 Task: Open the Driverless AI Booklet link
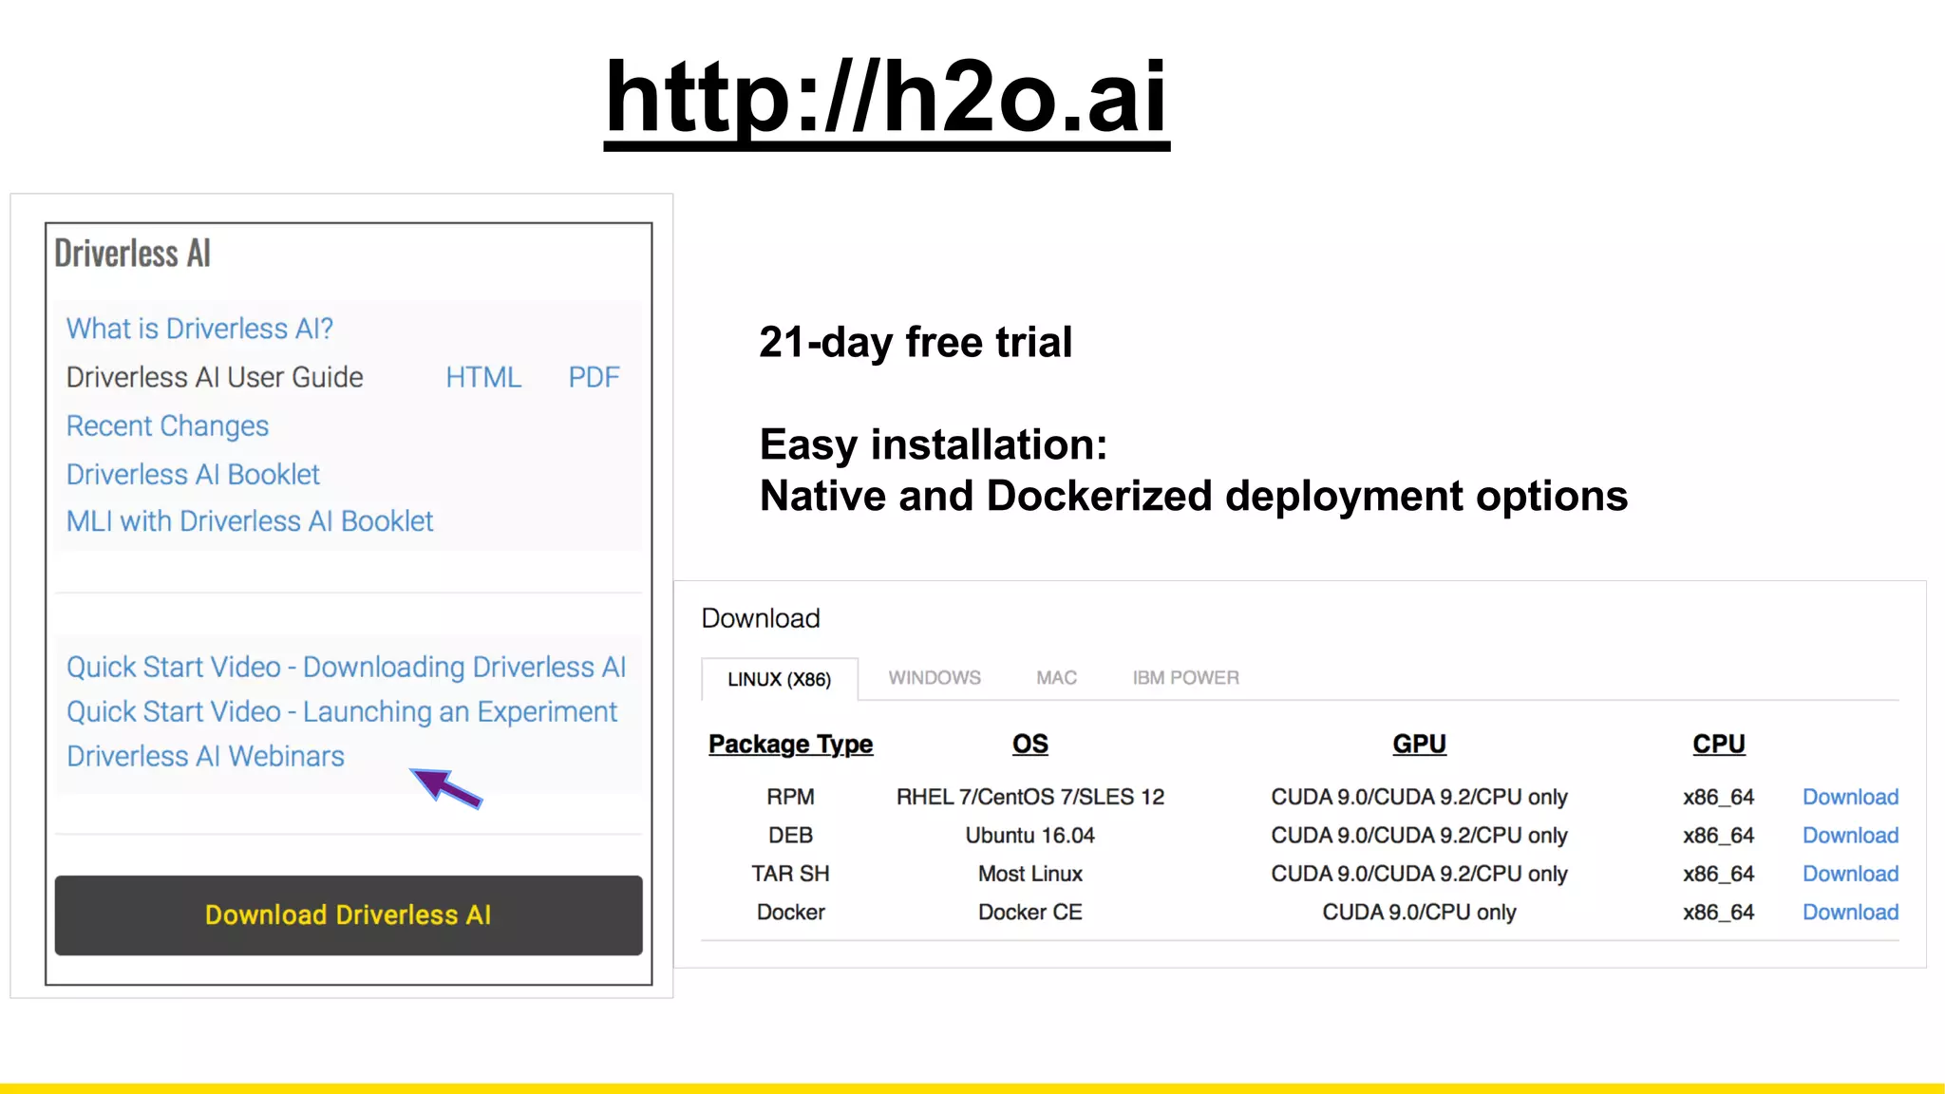pyautogui.click(x=193, y=474)
